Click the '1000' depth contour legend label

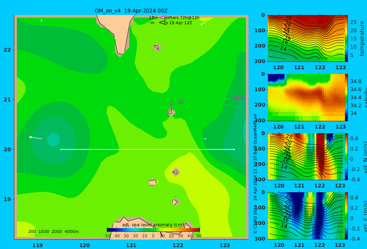click(x=44, y=231)
